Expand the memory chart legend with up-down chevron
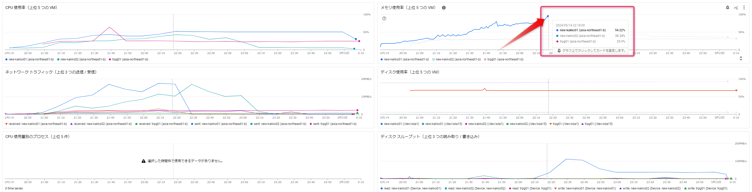Image resolution: width=752 pixels, height=192 pixels. (741, 58)
